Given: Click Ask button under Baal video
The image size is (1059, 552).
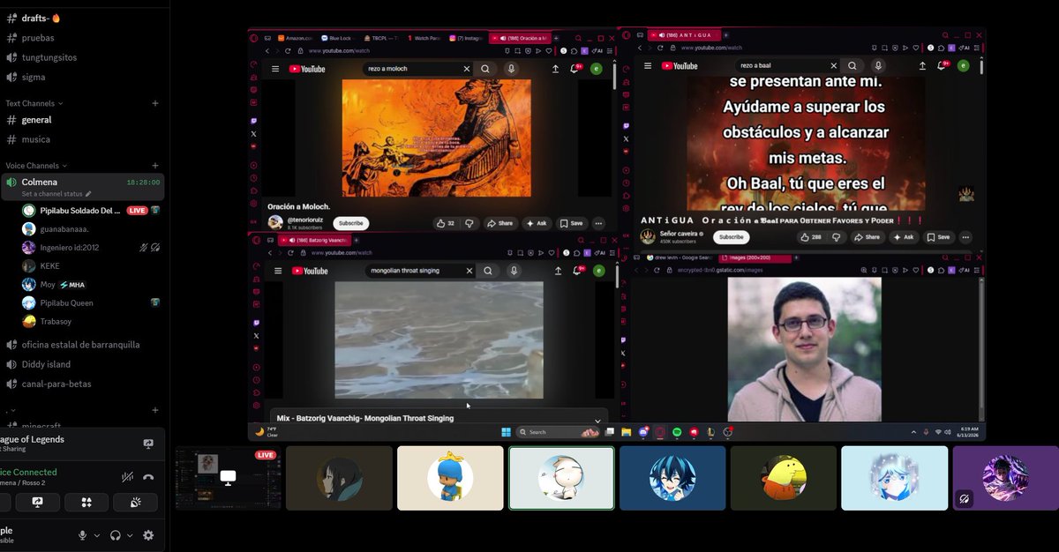Looking at the screenshot, I should tap(904, 237).
